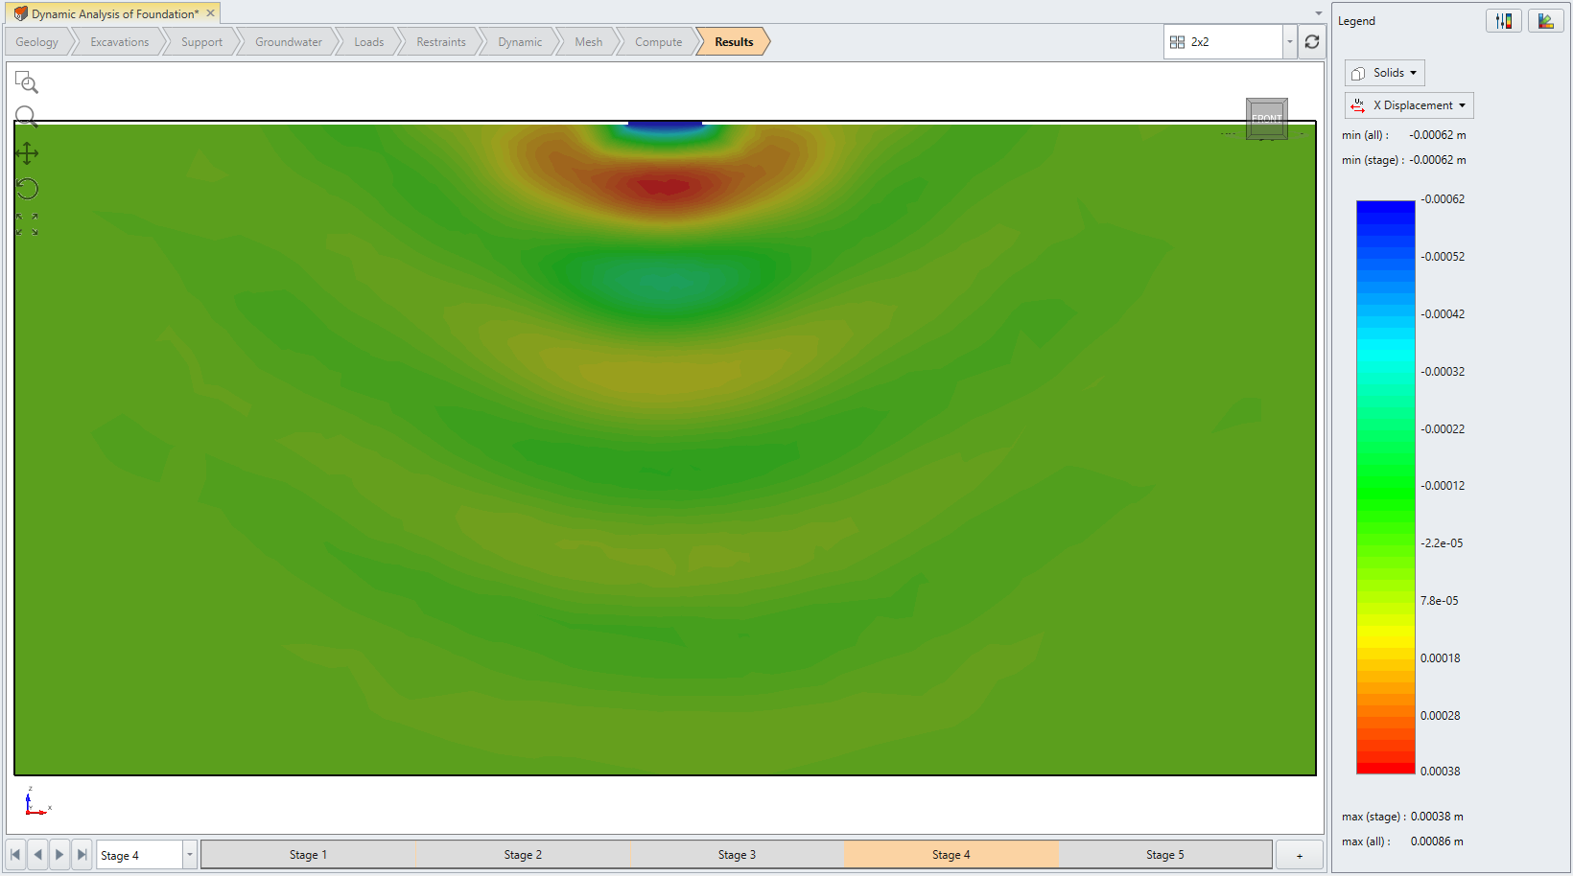Image resolution: width=1573 pixels, height=876 pixels.
Task: Go to the Support workflow tab
Action: (x=201, y=42)
